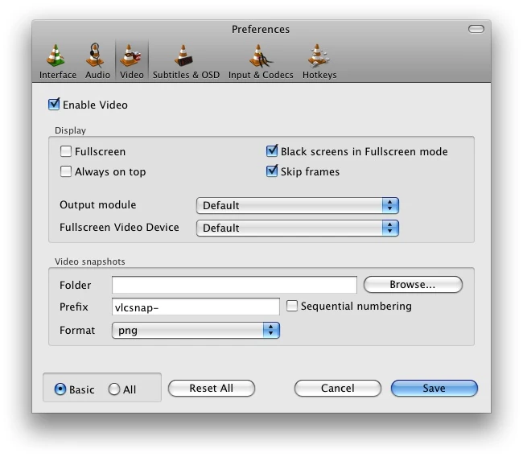Open the Output module dropdown
The width and height of the screenshot is (523, 457).
tap(298, 205)
